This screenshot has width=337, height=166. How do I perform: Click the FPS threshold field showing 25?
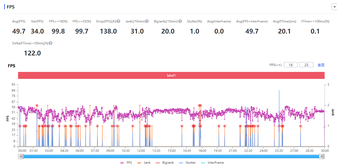pos(306,65)
